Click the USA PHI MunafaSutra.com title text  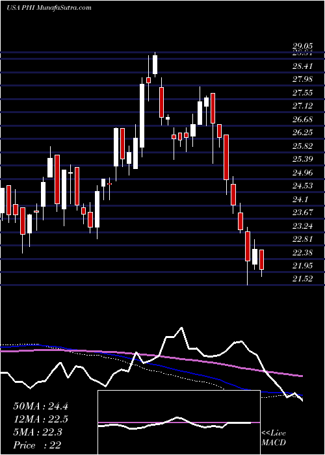(x=49, y=7)
